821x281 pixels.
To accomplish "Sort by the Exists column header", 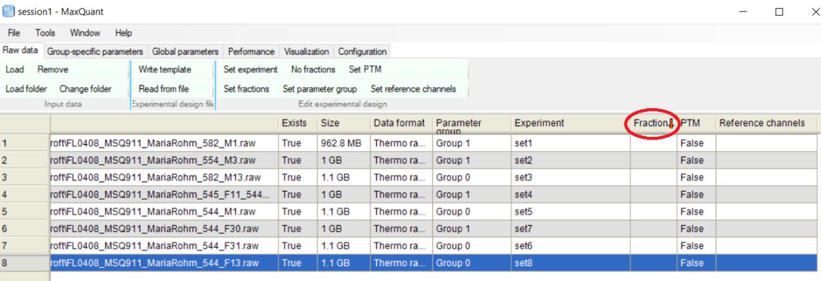I will tap(298, 123).
